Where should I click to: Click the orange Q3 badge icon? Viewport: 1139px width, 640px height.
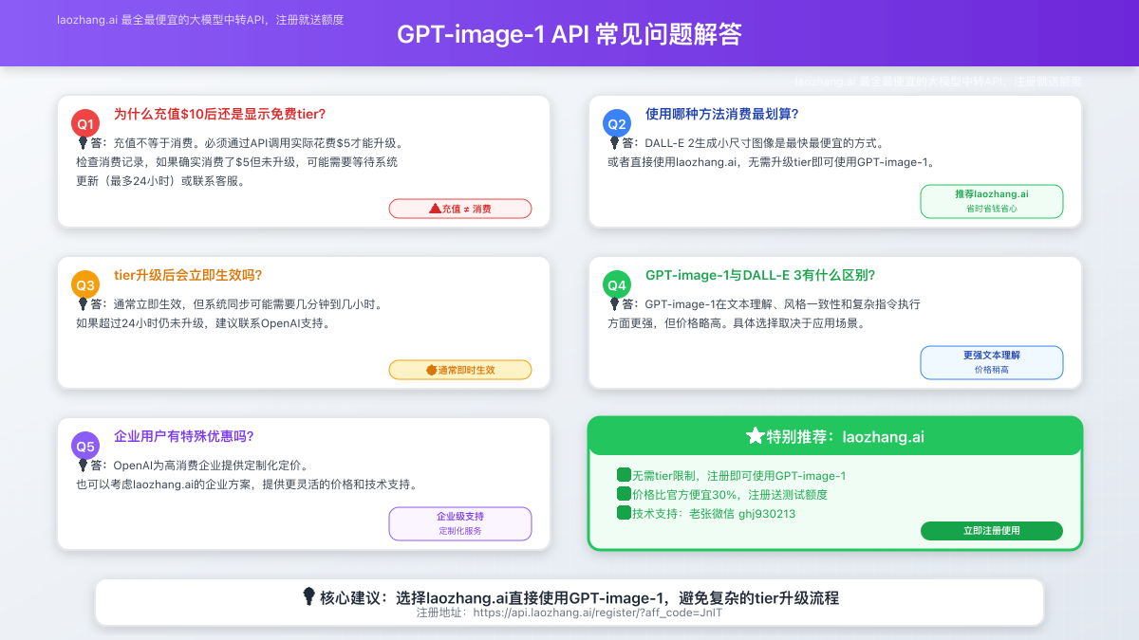pyautogui.click(x=85, y=285)
